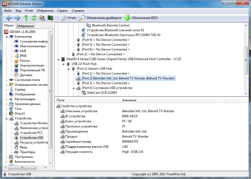Click Обновления BIOS toolbar button
This screenshot has height=179, width=251.
tap(141, 18)
